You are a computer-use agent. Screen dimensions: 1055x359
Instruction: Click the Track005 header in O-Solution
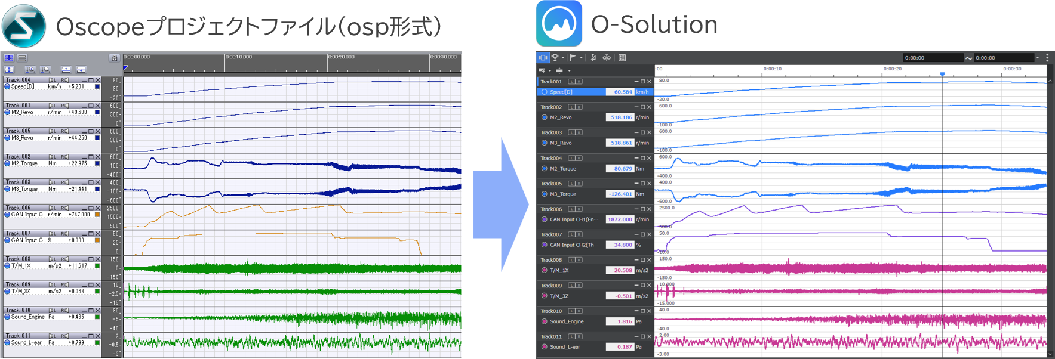pos(551,184)
